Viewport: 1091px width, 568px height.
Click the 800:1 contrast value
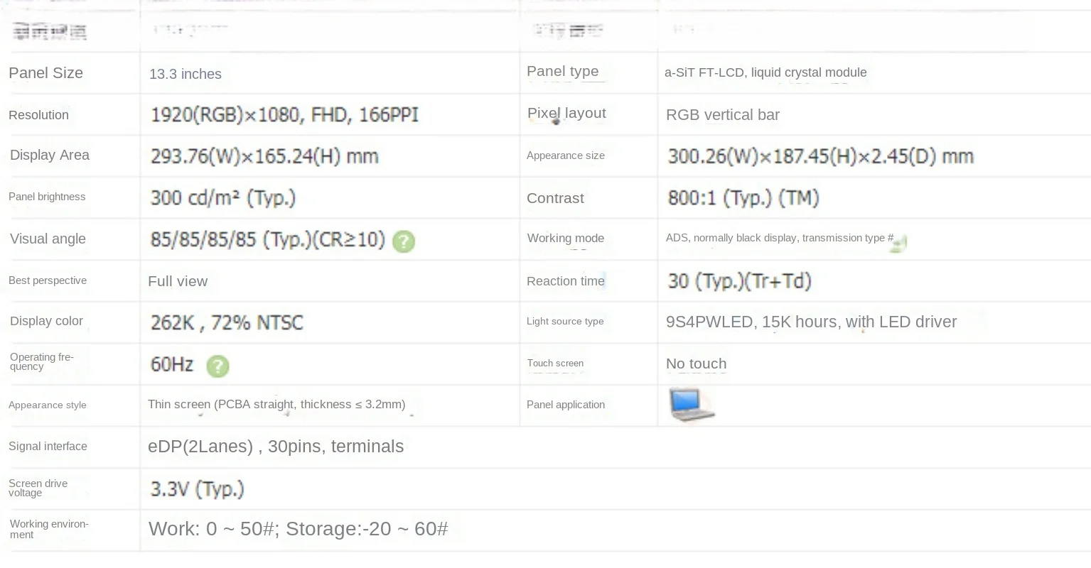coord(743,198)
